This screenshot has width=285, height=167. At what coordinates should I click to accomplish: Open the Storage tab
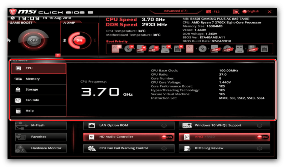point(38,90)
